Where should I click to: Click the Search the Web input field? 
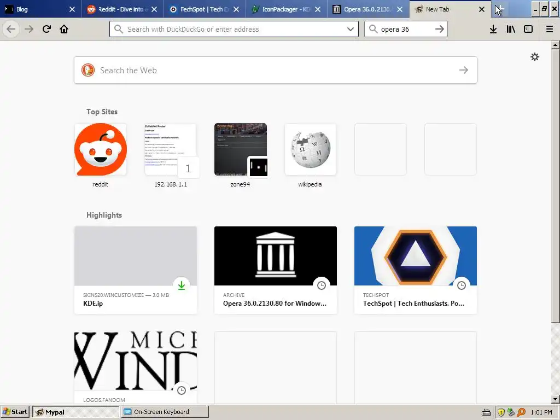pos(276,70)
